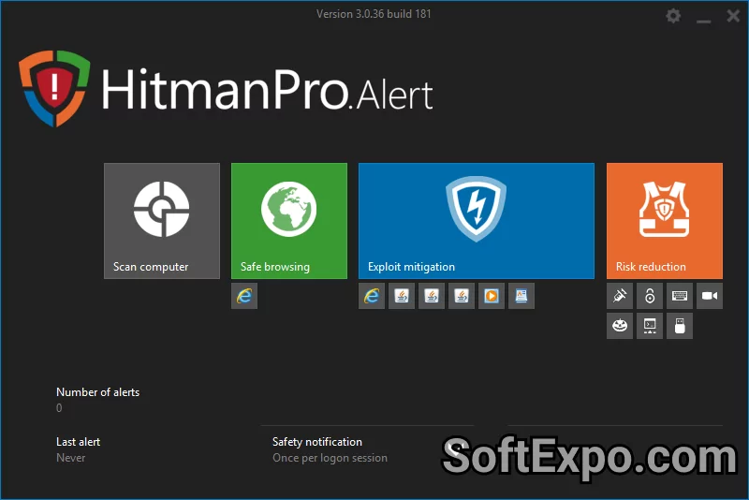Click the HitmanPro.Alert shield logo
The height and width of the screenshot is (500, 749).
click(54, 88)
